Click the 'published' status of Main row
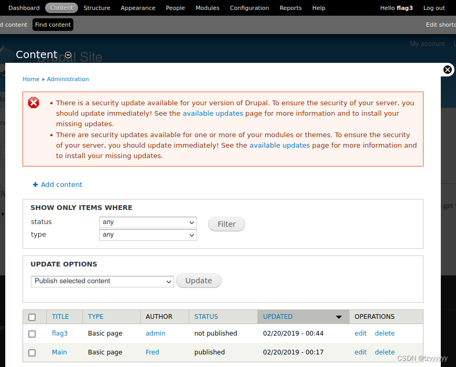This screenshot has height=367, width=456. (x=209, y=352)
